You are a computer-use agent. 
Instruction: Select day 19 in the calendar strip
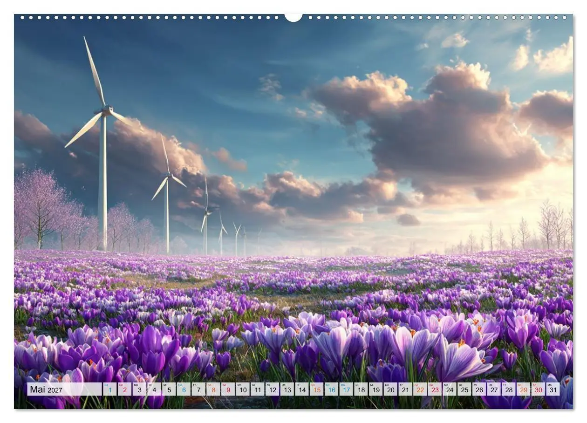tap(375, 389)
